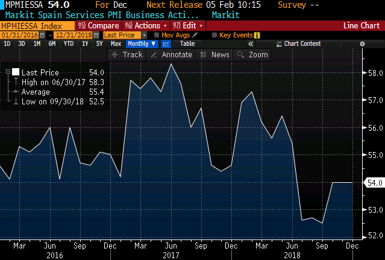Select the 6M range tab
The width and height of the screenshot is (385, 260).
coord(52,44)
